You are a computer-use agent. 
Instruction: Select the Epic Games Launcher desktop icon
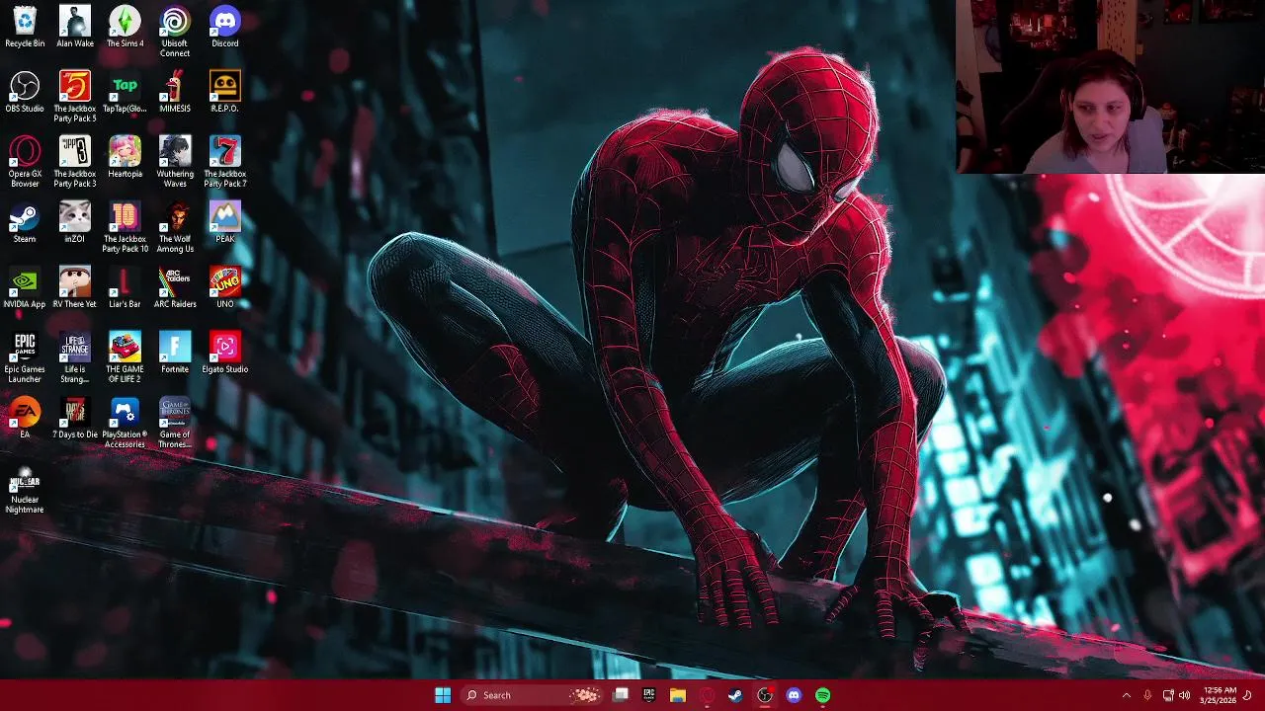25,357
